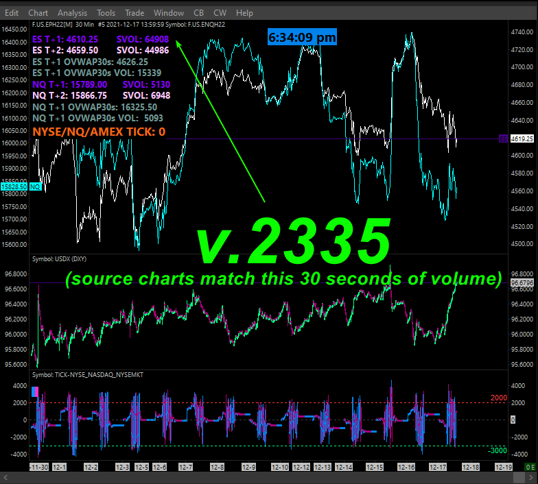Click the ES T+2: 4659.50 readout
Viewport: 538px width, 484px height.
coord(65,50)
